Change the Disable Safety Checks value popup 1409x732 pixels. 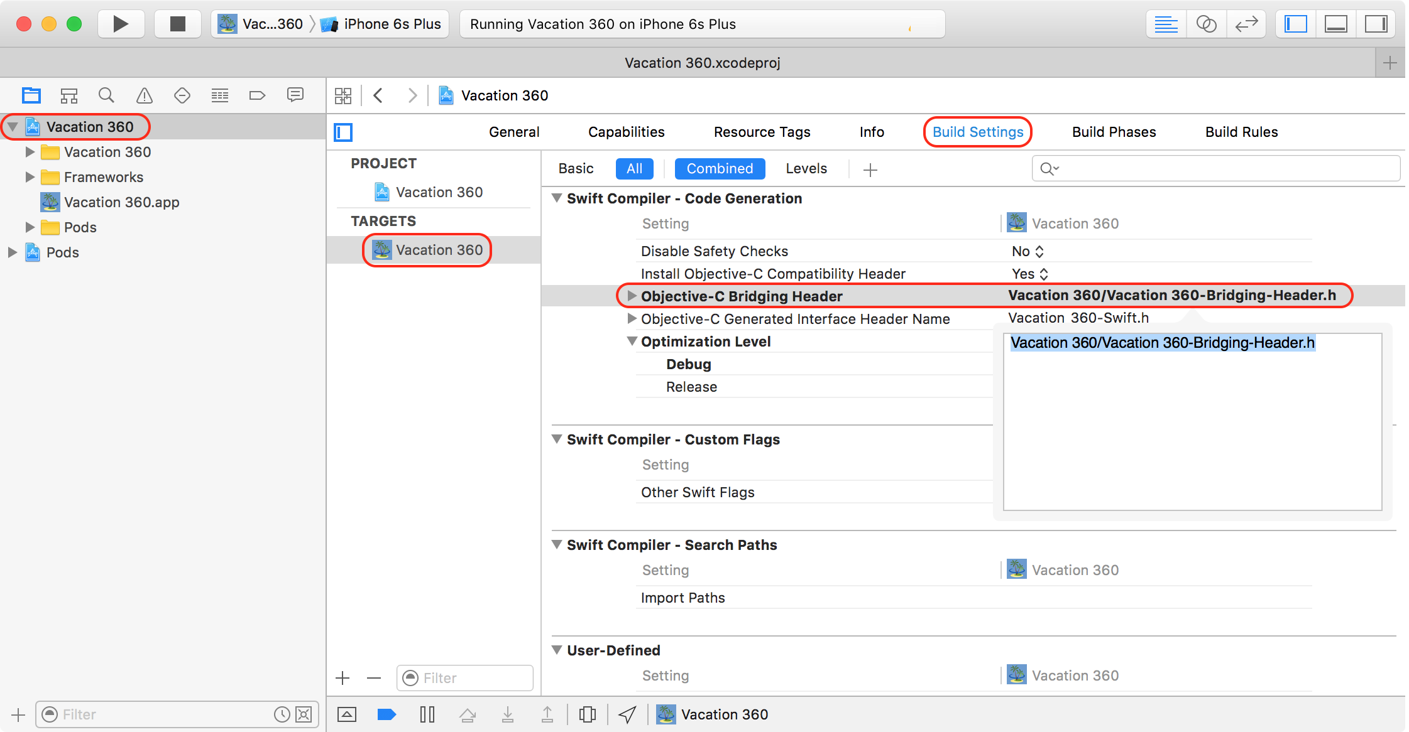pyautogui.click(x=1028, y=251)
